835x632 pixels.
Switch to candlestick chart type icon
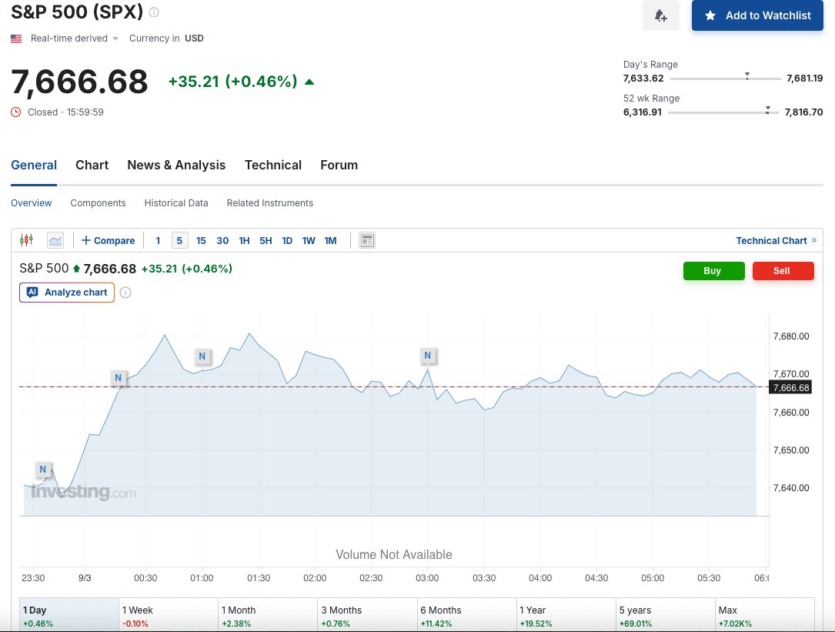[x=26, y=240]
